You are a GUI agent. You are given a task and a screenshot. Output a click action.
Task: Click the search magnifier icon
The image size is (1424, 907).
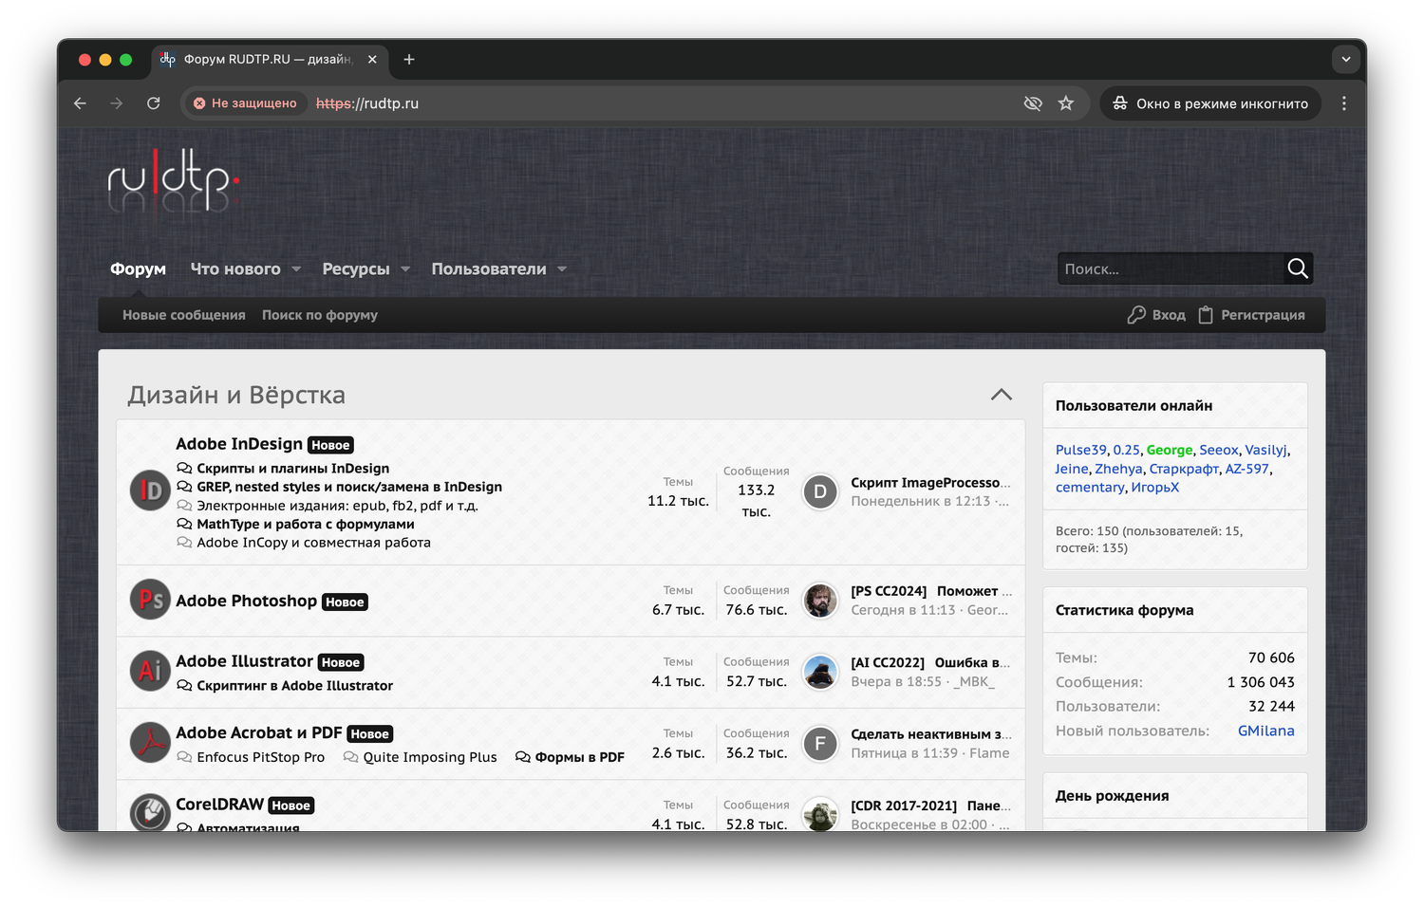pos(1298,268)
